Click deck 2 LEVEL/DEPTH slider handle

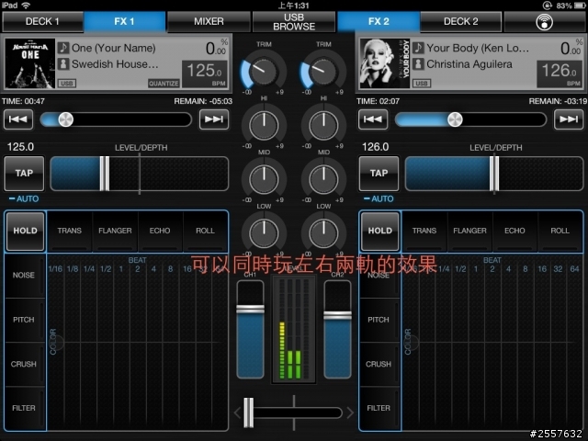(x=494, y=174)
